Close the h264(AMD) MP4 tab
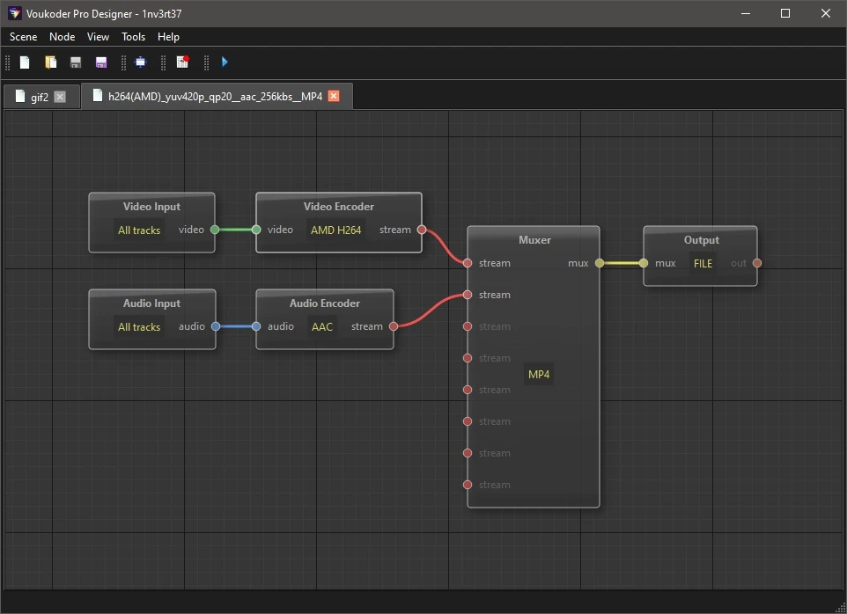Viewport: 847px width, 614px height. (x=334, y=96)
